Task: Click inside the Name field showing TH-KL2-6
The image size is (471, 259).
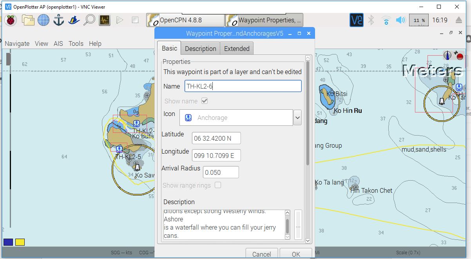Action: pyautogui.click(x=243, y=86)
